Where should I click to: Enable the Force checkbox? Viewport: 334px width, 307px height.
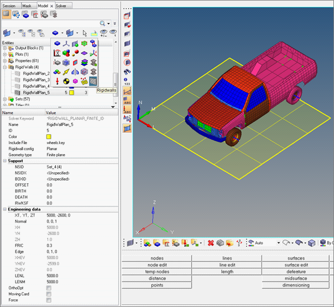point(49,300)
